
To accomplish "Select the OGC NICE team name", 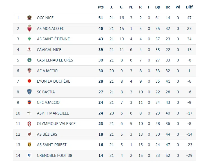I will click(45, 18).
